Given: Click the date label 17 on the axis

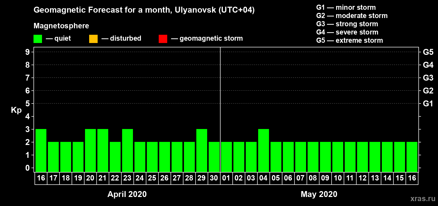Looking at the screenshot, I should coord(53,178).
